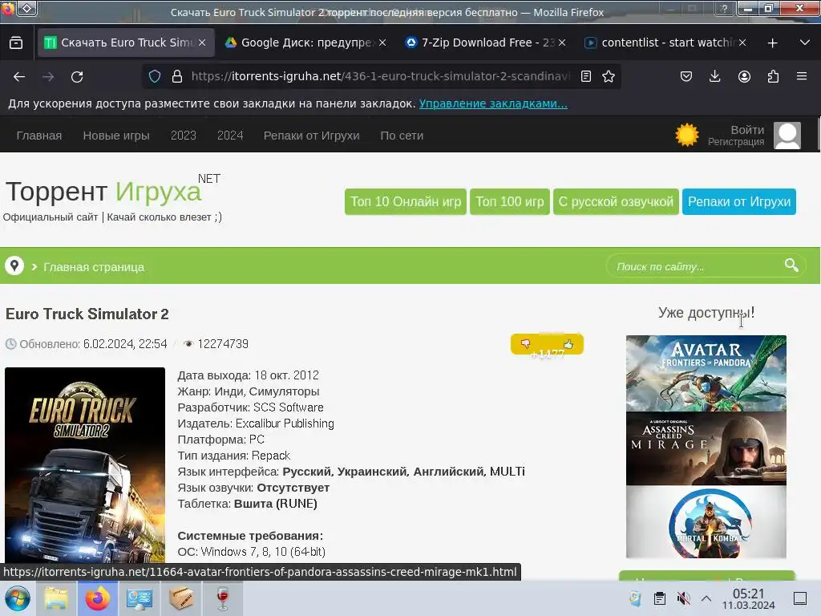Image resolution: width=821 pixels, height=616 pixels.
Task: Open Новые игры menu item
Action: (x=116, y=135)
